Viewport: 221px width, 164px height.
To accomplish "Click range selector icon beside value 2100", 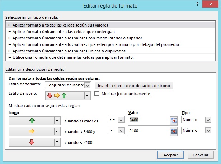I will pos(174,131).
